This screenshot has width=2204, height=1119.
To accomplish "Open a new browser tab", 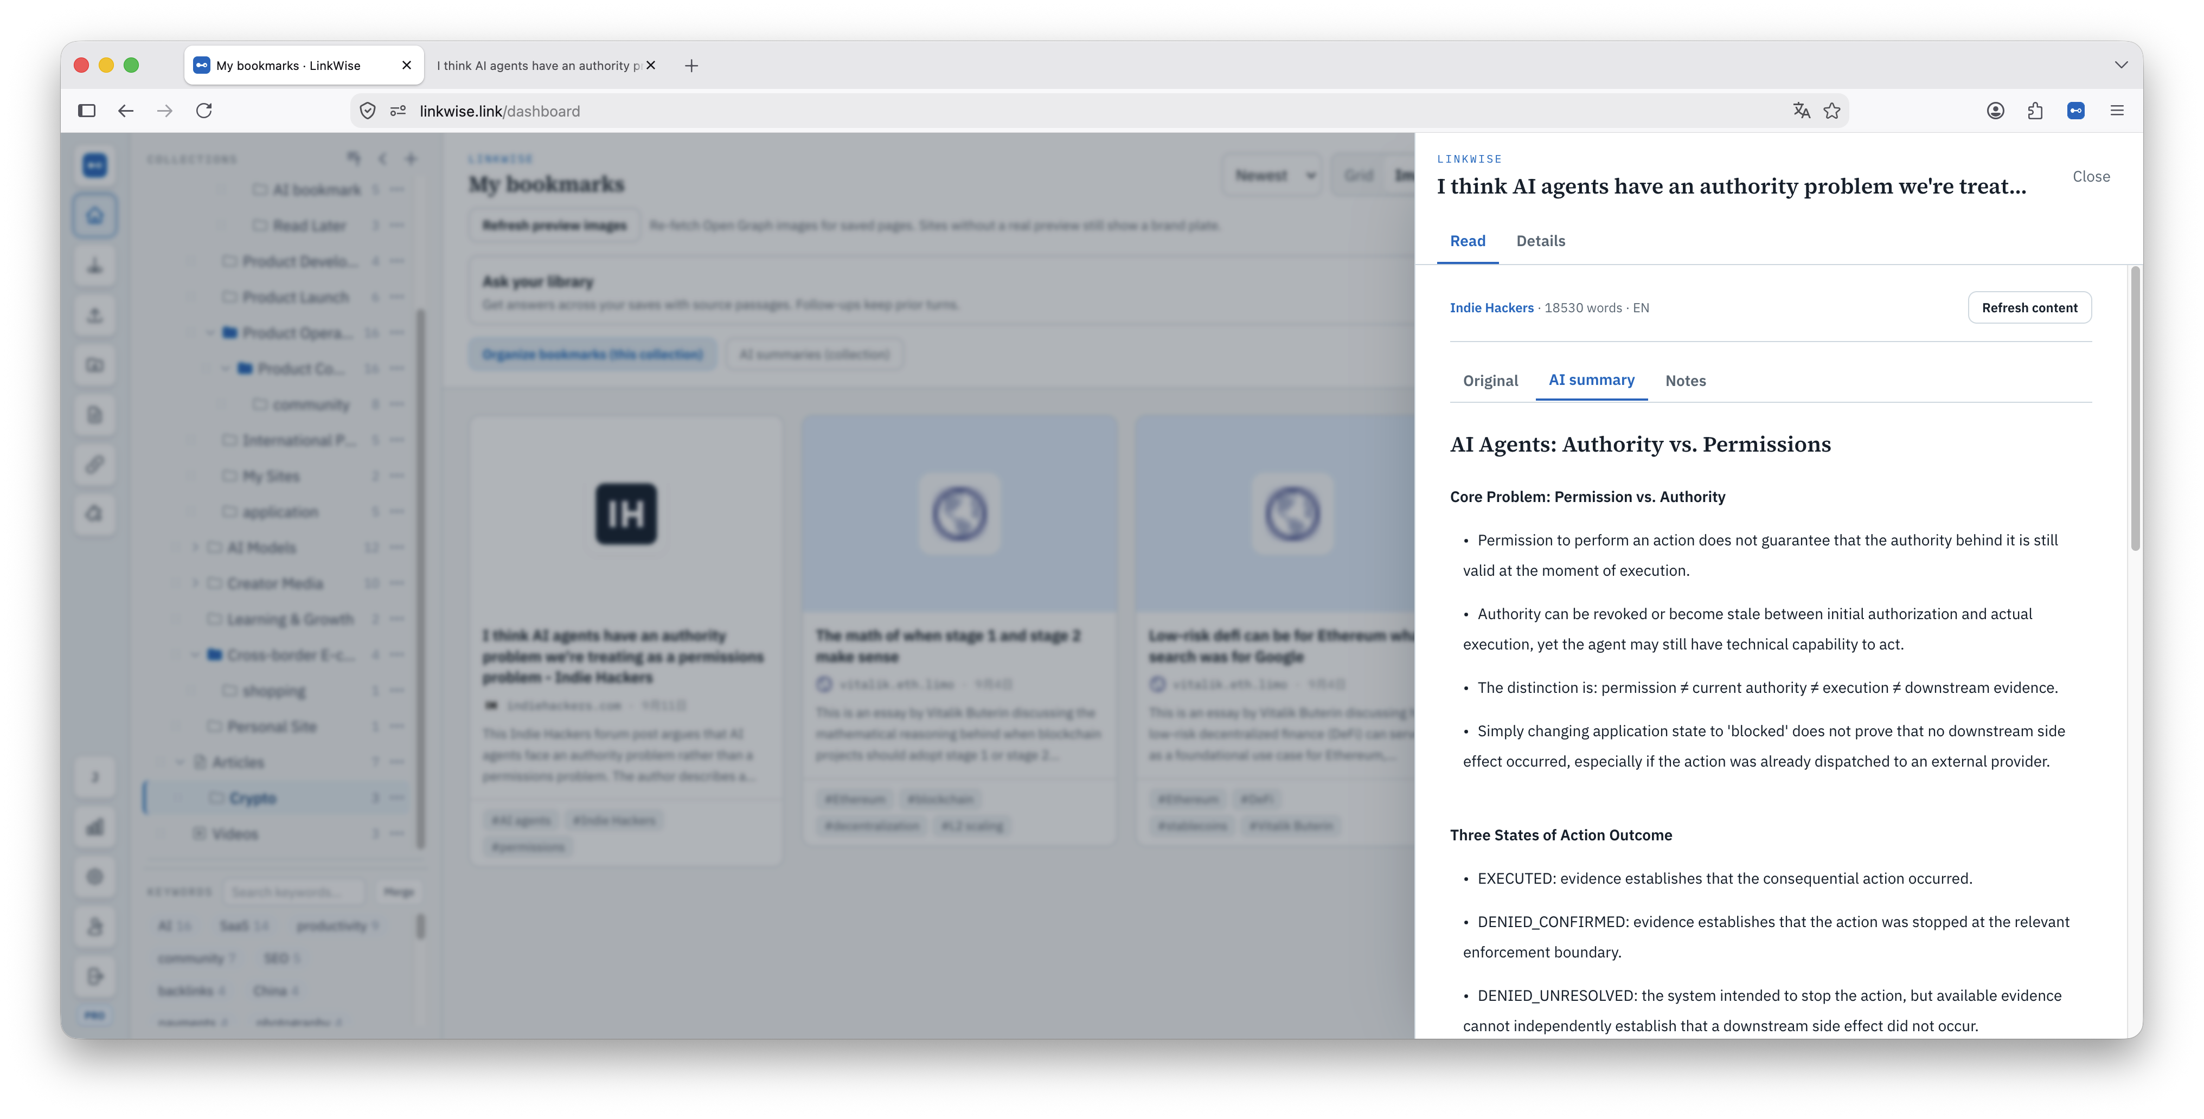I will 691,65.
